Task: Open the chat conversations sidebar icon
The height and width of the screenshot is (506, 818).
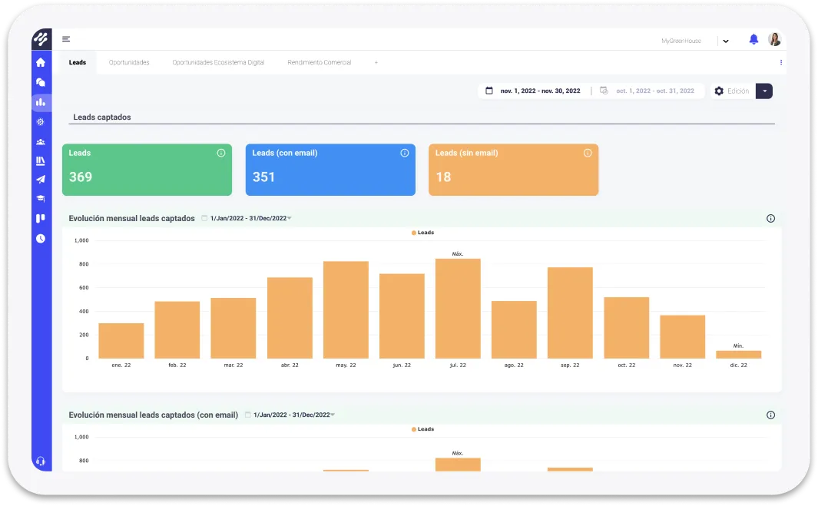Action: [x=41, y=82]
